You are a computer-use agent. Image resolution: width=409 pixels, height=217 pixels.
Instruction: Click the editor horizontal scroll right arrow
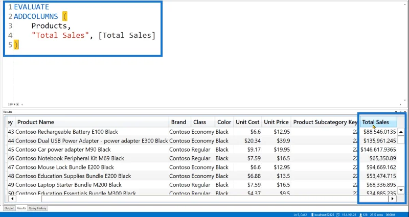(x=401, y=104)
